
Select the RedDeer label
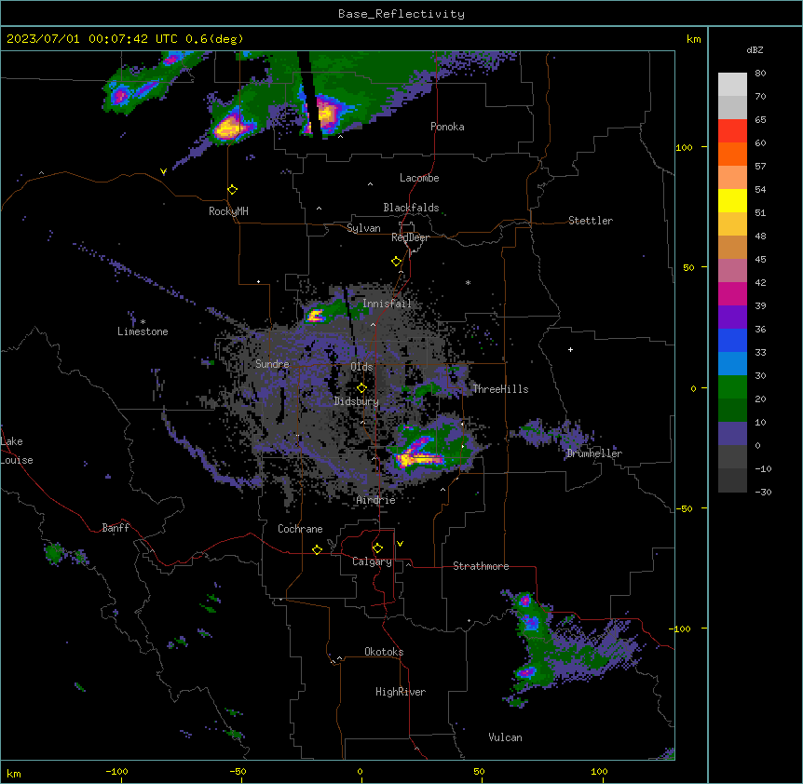(410, 237)
